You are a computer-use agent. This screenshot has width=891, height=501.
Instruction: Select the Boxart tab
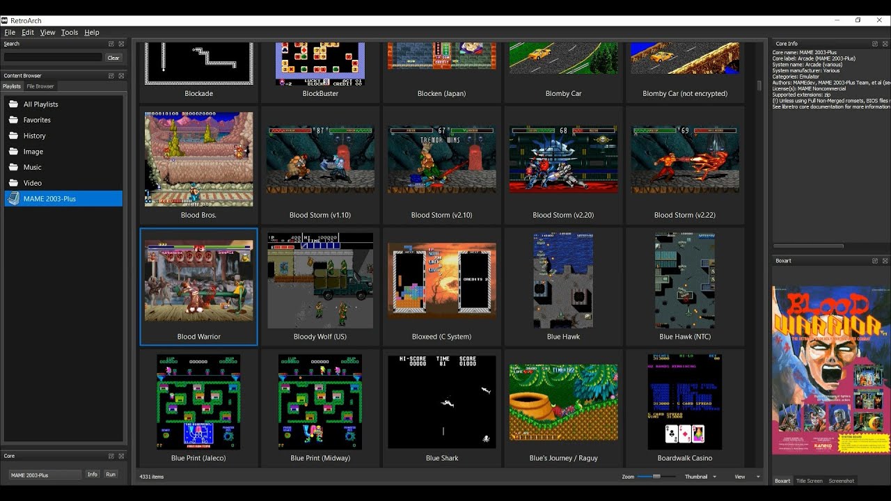click(x=782, y=481)
